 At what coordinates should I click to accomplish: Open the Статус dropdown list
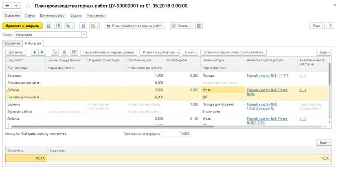(84, 35)
